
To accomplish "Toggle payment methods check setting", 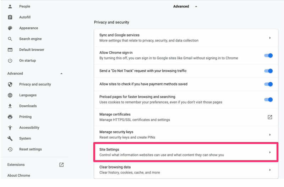I will [268, 84].
